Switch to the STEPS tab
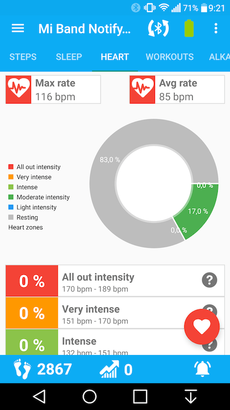The image size is (230, 410). [x=23, y=57]
